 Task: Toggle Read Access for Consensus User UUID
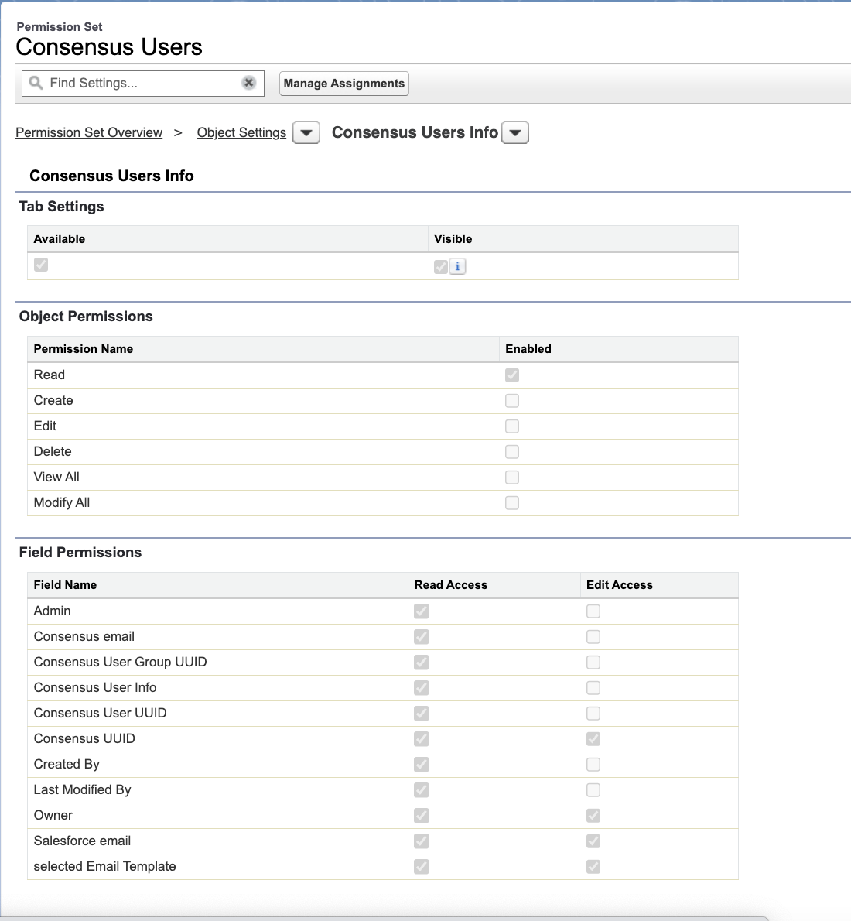tap(422, 714)
